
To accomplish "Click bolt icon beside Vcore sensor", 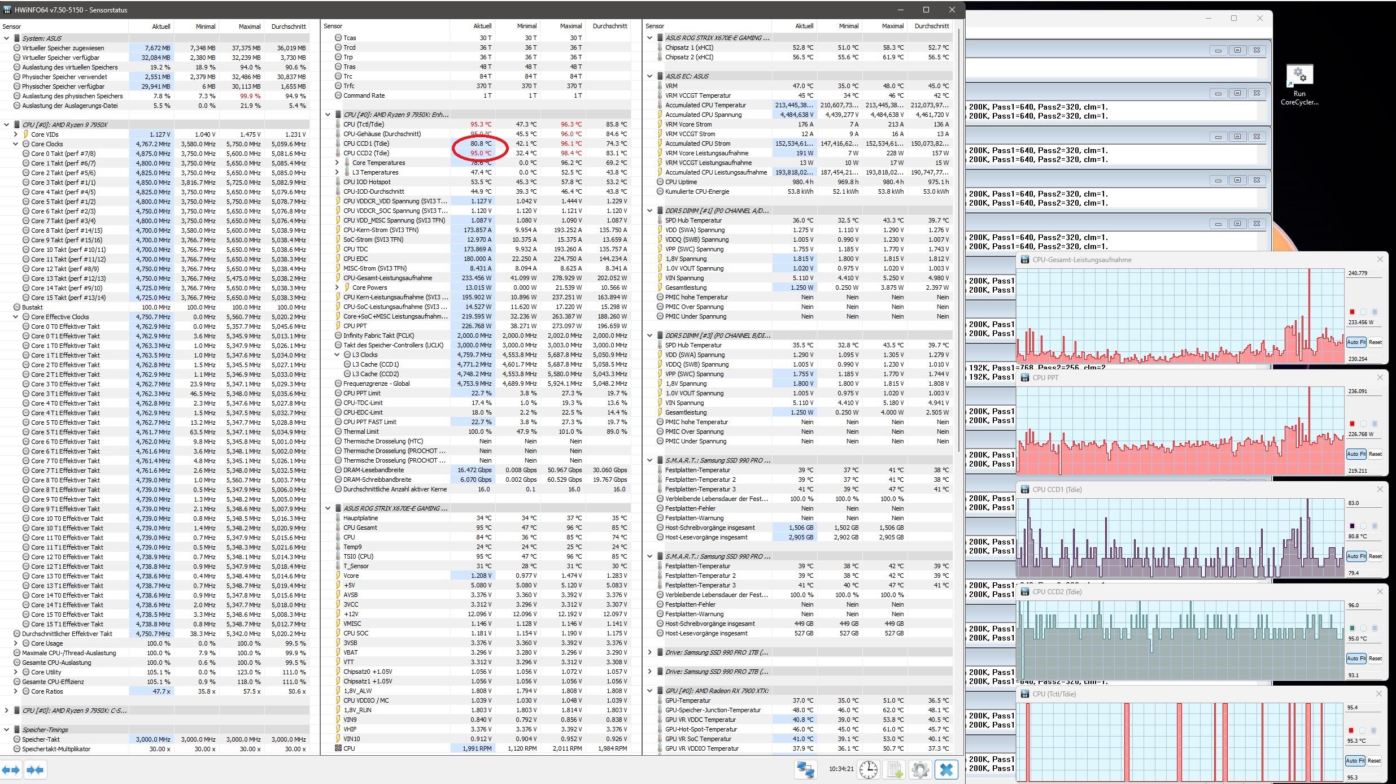I will point(338,576).
